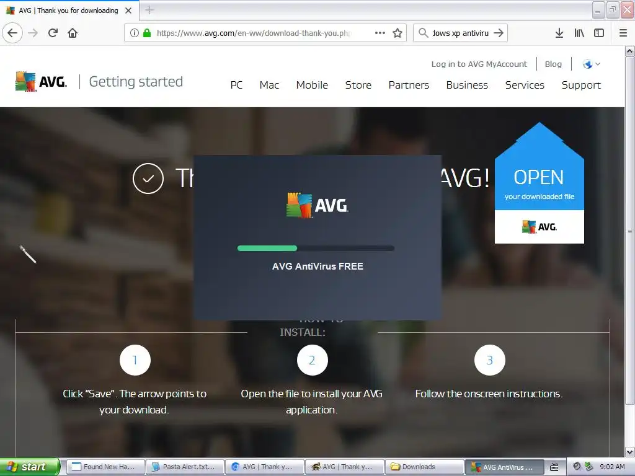Click OPEN your downloaded file banner

[539, 183]
